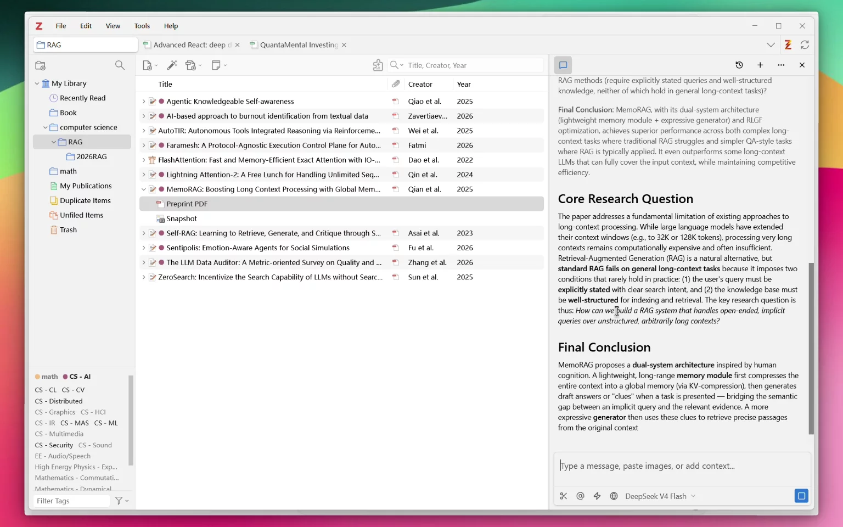This screenshot has height=527, width=843.
Task: Click the PDF icon for Self-RAG row
Action: pos(395,233)
